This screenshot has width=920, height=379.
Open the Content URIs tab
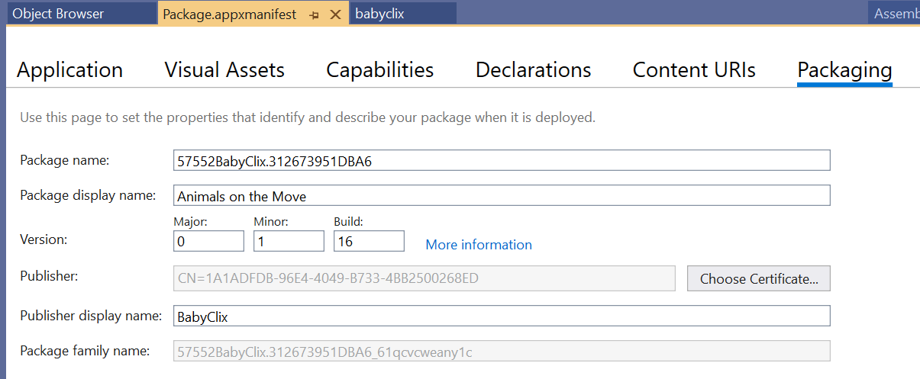(694, 70)
